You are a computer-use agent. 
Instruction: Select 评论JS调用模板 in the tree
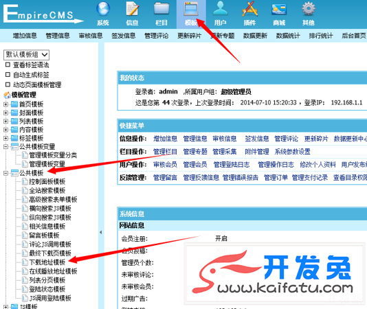pos(50,244)
